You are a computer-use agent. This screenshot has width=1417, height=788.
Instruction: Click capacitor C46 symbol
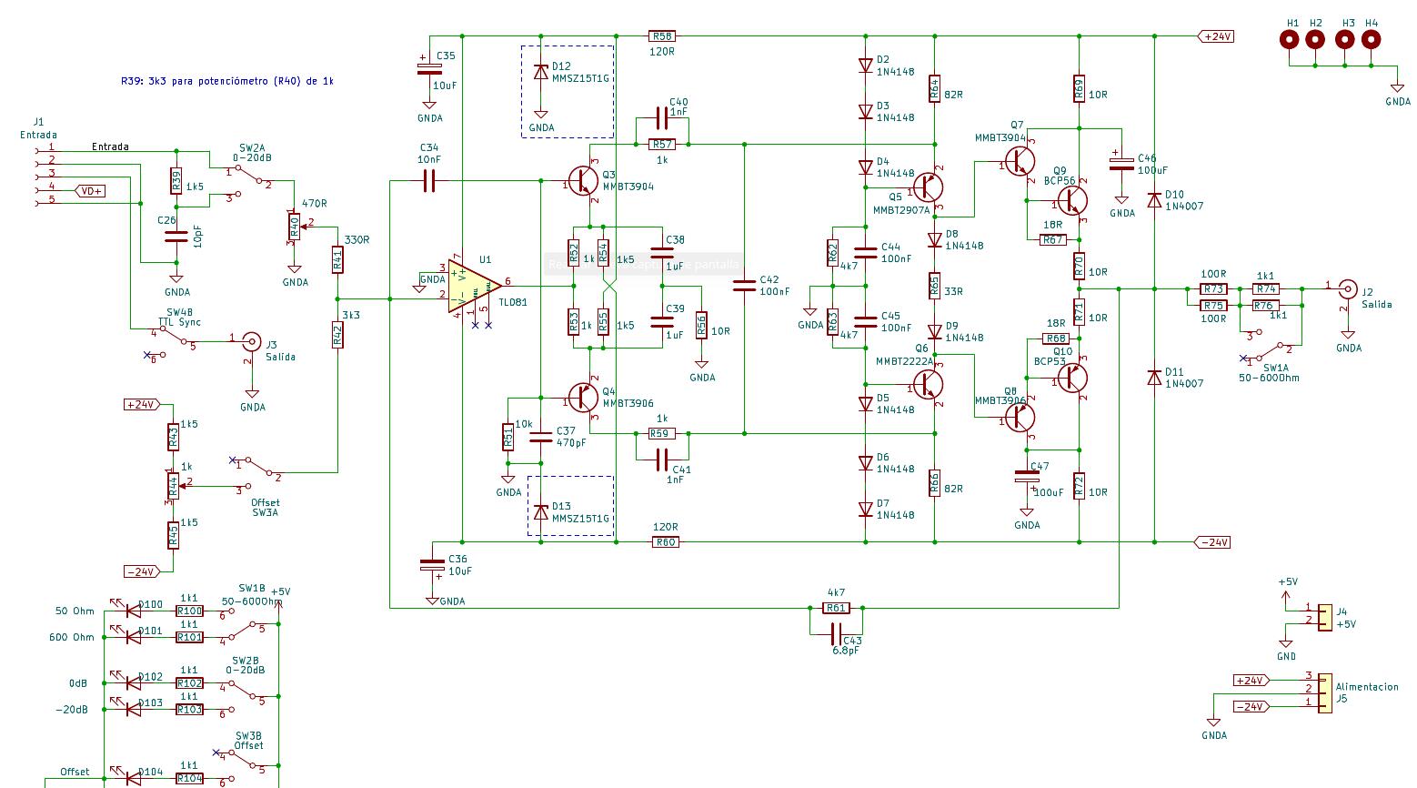pos(1121,163)
